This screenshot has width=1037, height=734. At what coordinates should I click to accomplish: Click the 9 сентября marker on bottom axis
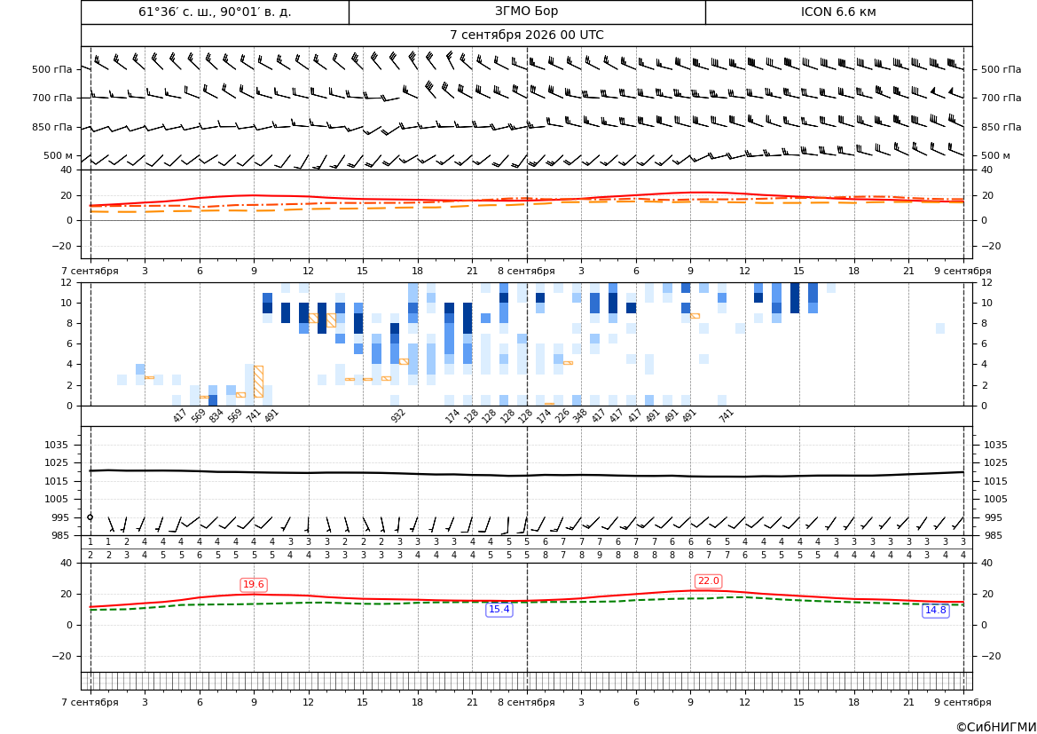[x=963, y=702]
